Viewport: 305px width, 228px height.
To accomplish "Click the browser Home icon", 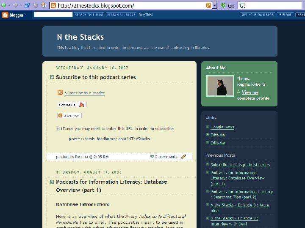I will pyautogui.click(x=44, y=5).
